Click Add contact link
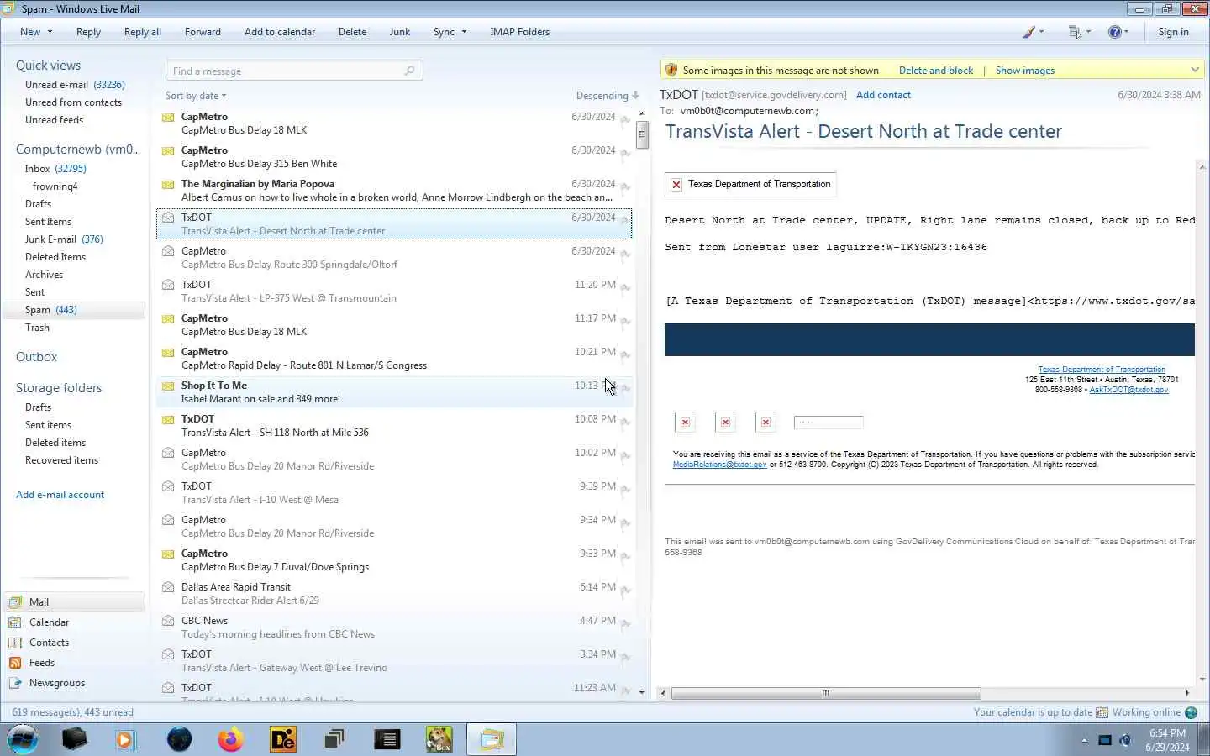 tap(883, 95)
